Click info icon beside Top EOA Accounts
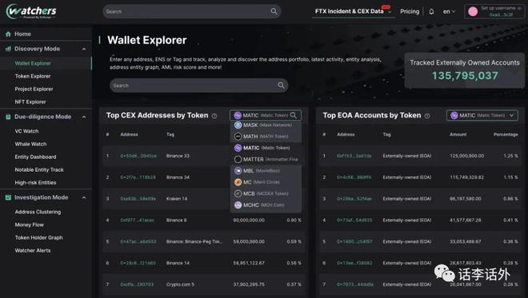 point(427,116)
